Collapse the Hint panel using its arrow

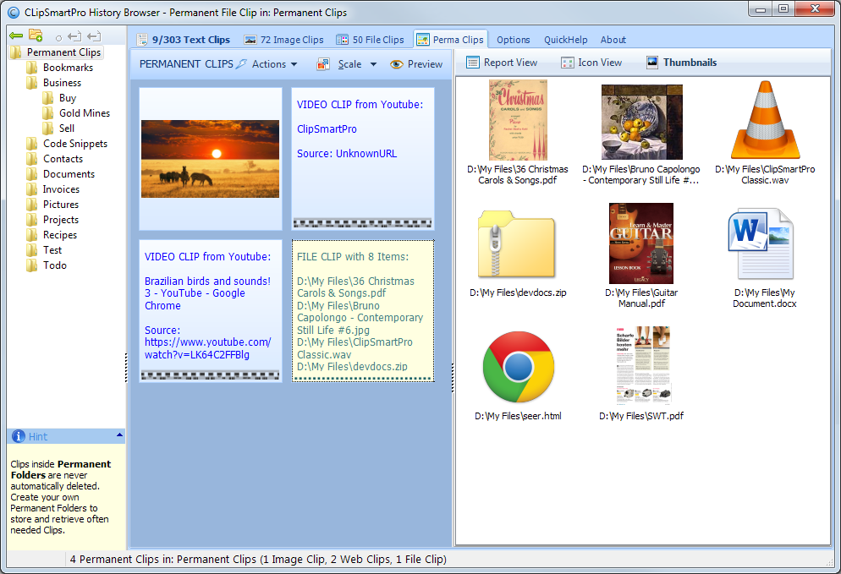(x=119, y=435)
